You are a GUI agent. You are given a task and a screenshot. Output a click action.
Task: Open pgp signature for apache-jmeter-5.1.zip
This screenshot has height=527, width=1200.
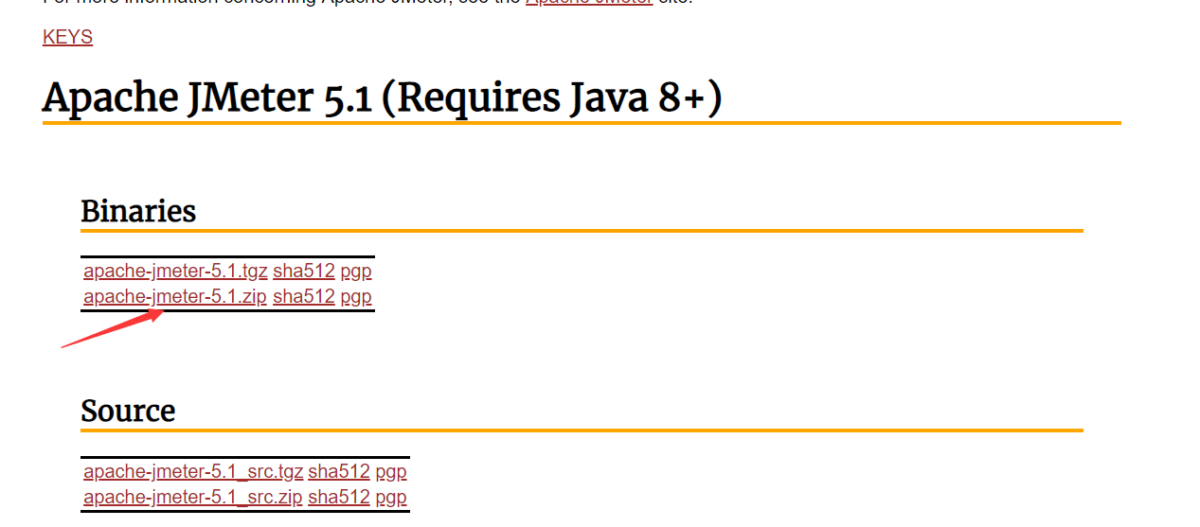point(356,297)
